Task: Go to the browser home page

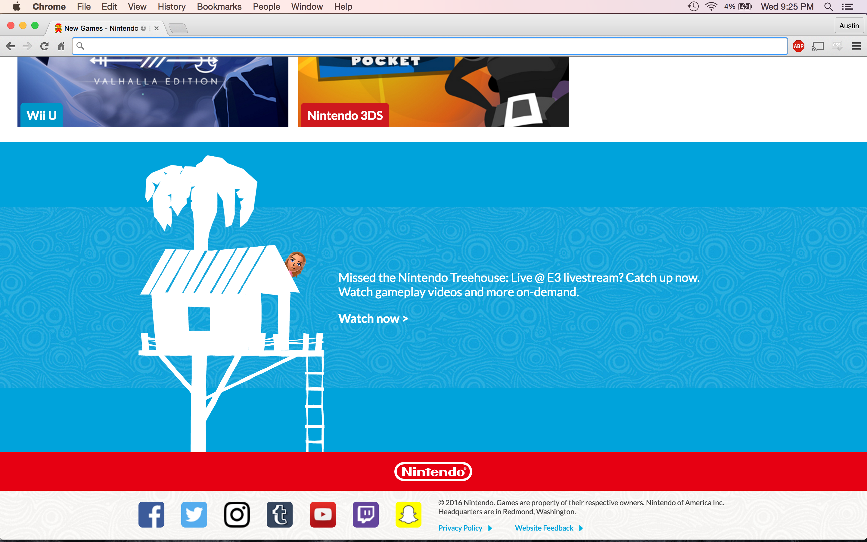Action: click(61, 46)
